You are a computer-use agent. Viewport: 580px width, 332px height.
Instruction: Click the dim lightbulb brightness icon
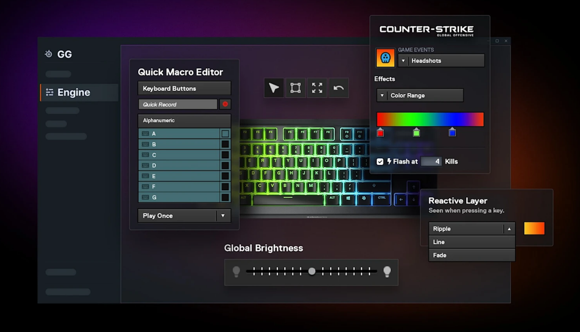point(236,272)
